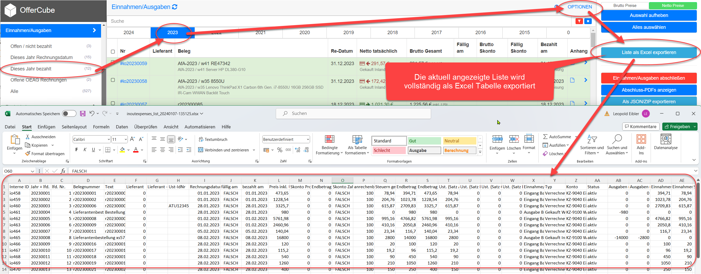Open the fill color yellow swatch
This screenshot has height=274, width=701.
pyautogui.click(x=123, y=150)
